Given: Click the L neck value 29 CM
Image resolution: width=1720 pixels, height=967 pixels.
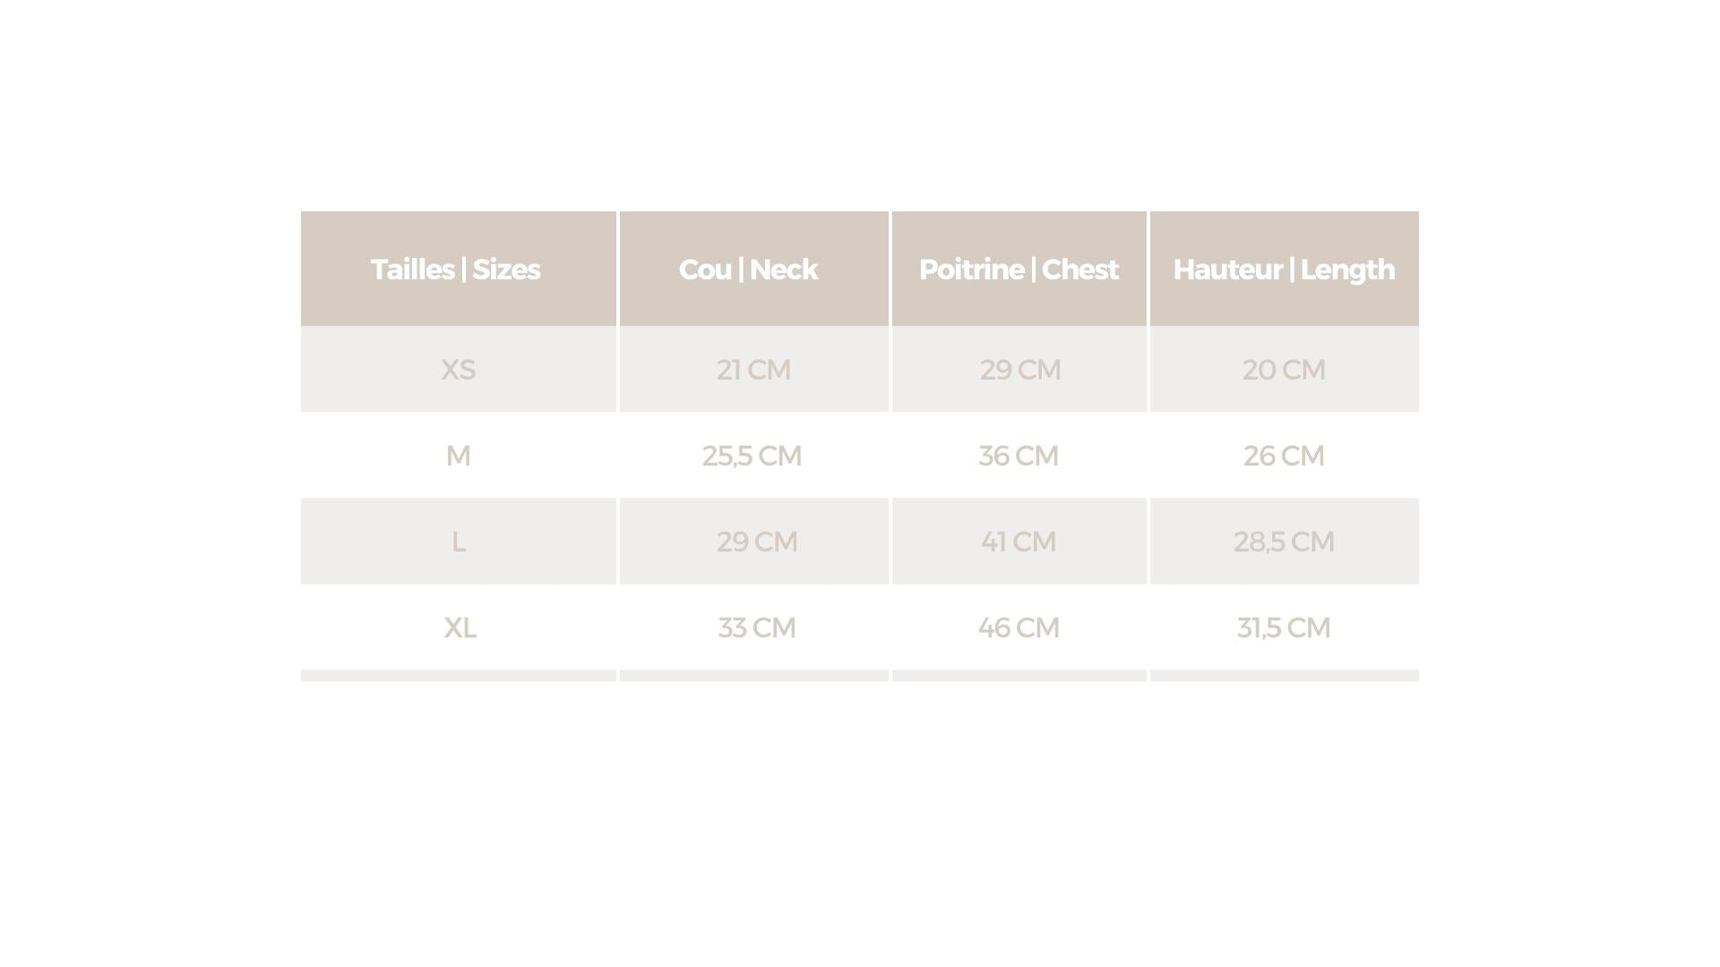Looking at the screenshot, I should tap(756, 542).
